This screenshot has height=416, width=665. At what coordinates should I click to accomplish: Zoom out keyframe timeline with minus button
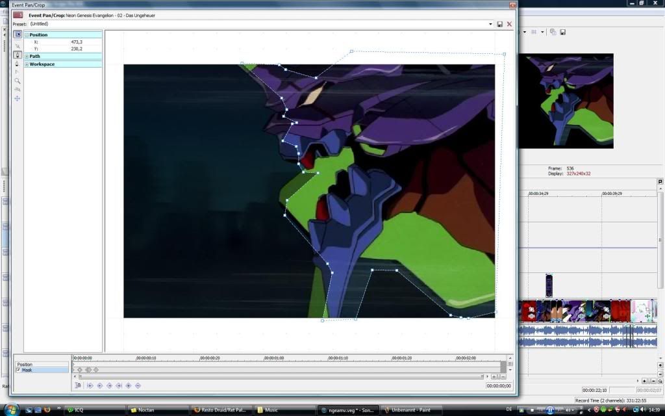pyautogui.click(x=503, y=376)
